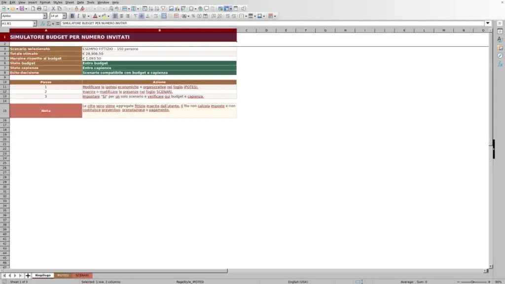Open the sidebar Properties panel icon

(500, 31)
